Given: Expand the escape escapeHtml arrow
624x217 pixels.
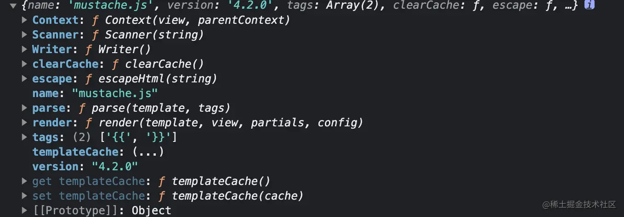Looking at the screenshot, I should [x=25, y=79].
